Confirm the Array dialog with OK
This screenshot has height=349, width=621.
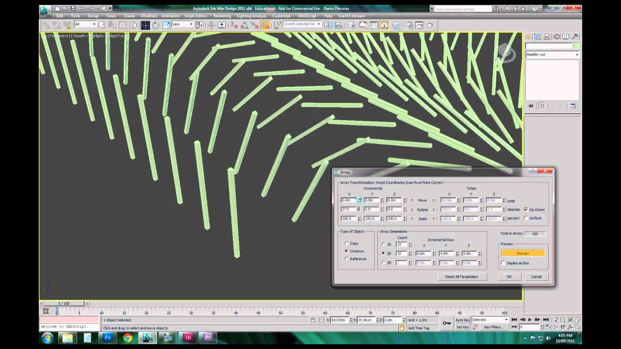tap(509, 277)
